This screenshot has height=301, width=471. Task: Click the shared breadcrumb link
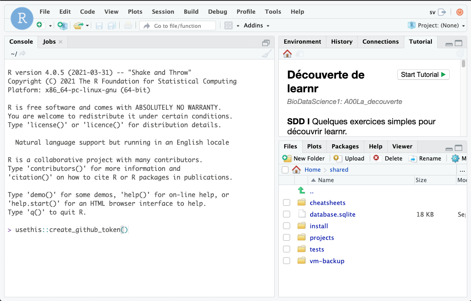339,170
